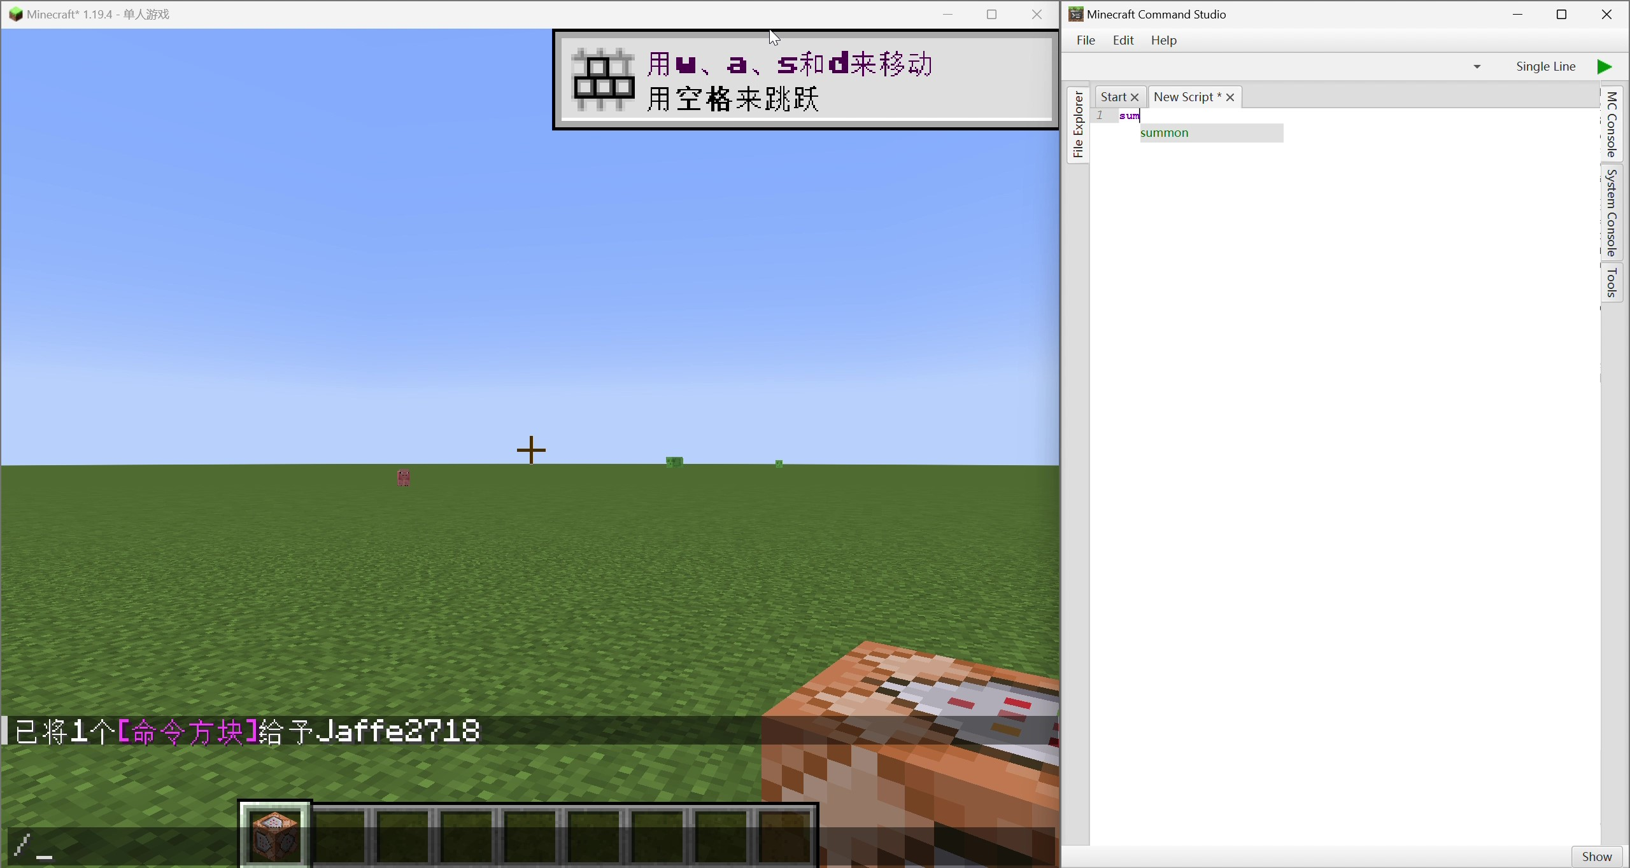The height and width of the screenshot is (868, 1630).
Task: Open the Help menu in Command Studio
Action: click(x=1164, y=40)
